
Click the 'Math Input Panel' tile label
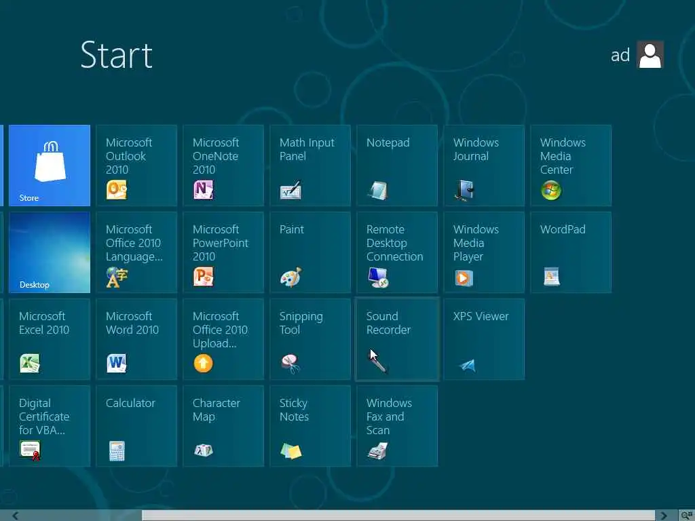tap(307, 149)
